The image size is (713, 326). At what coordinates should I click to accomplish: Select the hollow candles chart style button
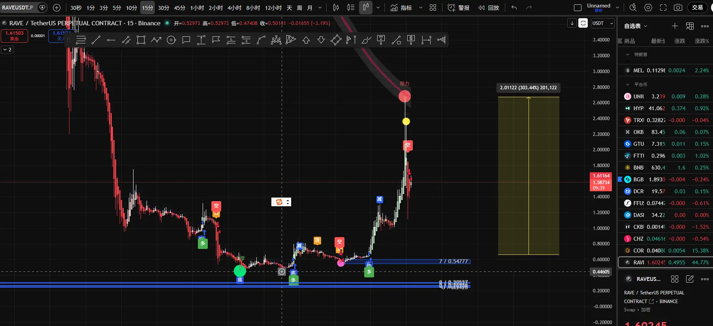366,8
